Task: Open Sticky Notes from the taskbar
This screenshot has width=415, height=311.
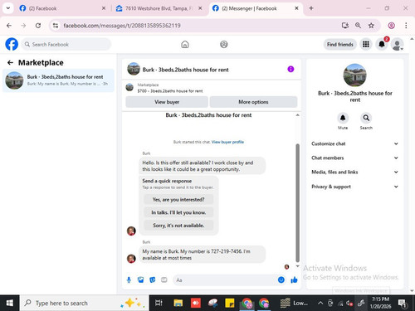Action: [230, 303]
